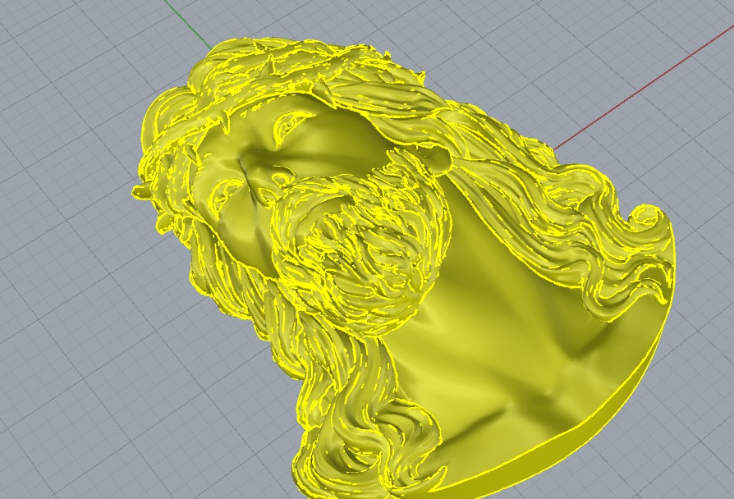Viewport: 734px width, 499px height.
Task: Click the green Y-axis line in viewport
Action: pyautogui.click(x=189, y=25)
